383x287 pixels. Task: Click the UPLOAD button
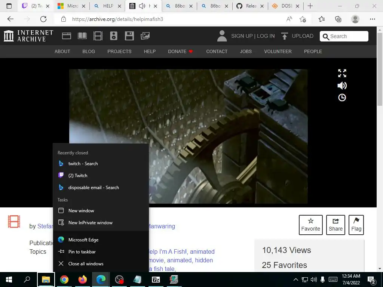(297, 36)
